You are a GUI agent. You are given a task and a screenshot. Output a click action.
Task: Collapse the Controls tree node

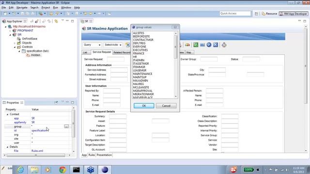pos(15,47)
